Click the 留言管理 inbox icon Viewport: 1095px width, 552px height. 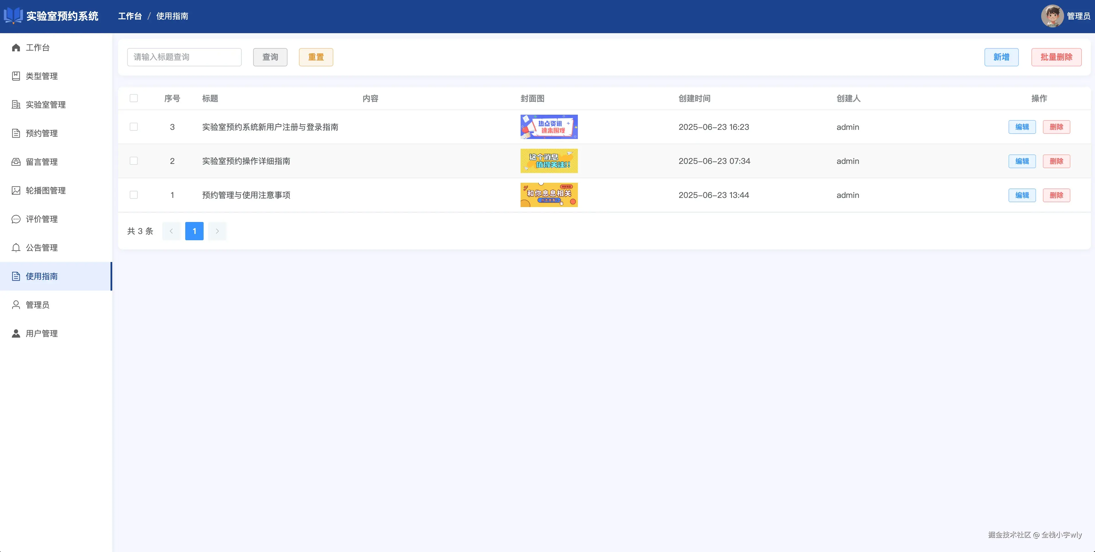16,162
